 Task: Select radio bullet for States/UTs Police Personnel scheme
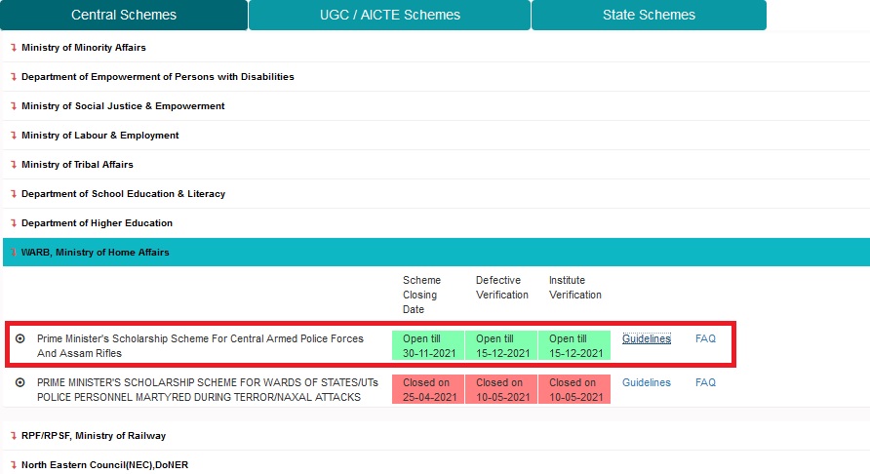tap(20, 383)
